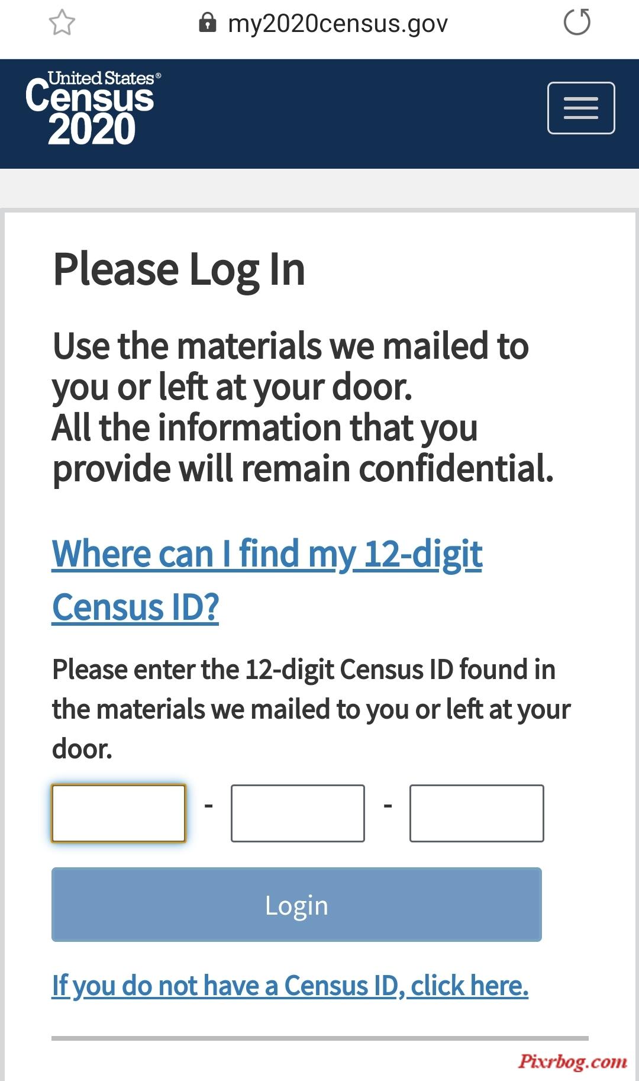Reload the page using the refresh icon
Viewport: 639px width, 1081px height.
pos(577,22)
